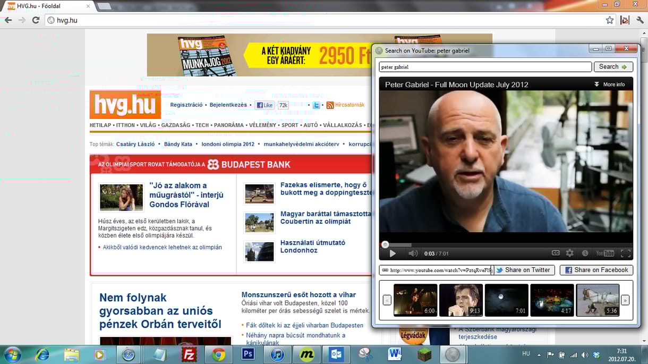The height and width of the screenshot is (364, 648).
Task: Seek using the video progress bar handle
Action: 385,244
